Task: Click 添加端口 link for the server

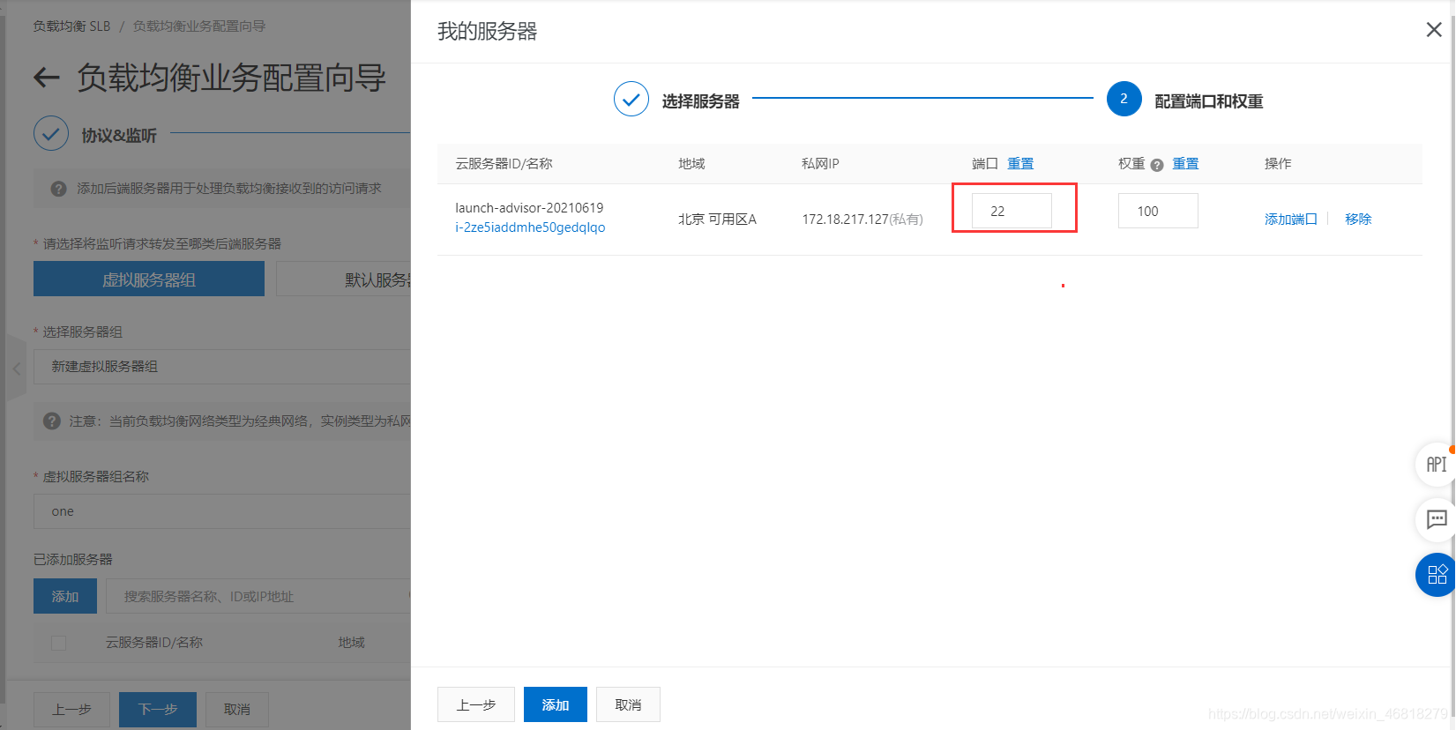Action: 1291,219
